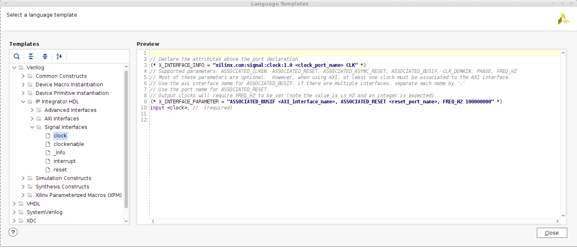
Task: Click preview pane scroll down arrow
Action: tap(563, 215)
